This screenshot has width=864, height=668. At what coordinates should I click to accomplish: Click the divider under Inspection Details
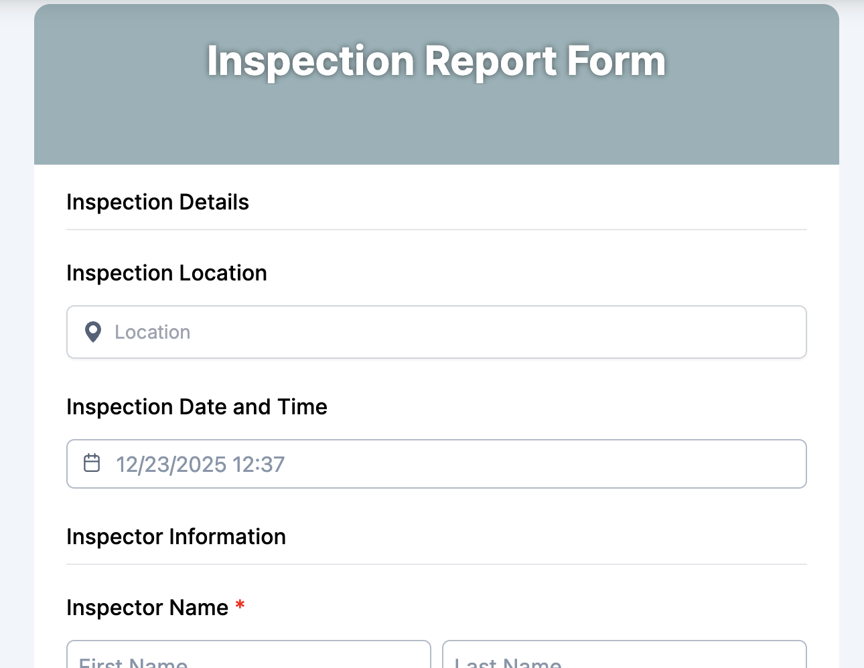point(435,229)
